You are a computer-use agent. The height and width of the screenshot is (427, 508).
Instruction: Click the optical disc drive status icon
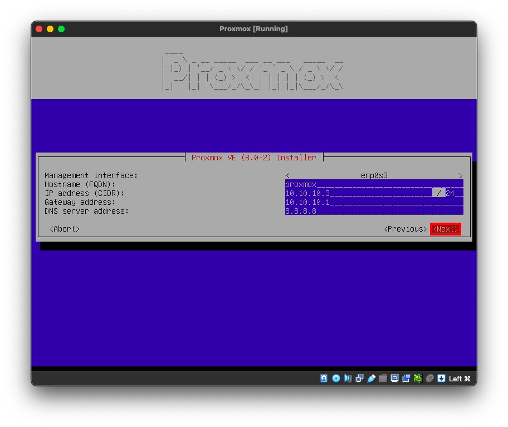click(336, 378)
